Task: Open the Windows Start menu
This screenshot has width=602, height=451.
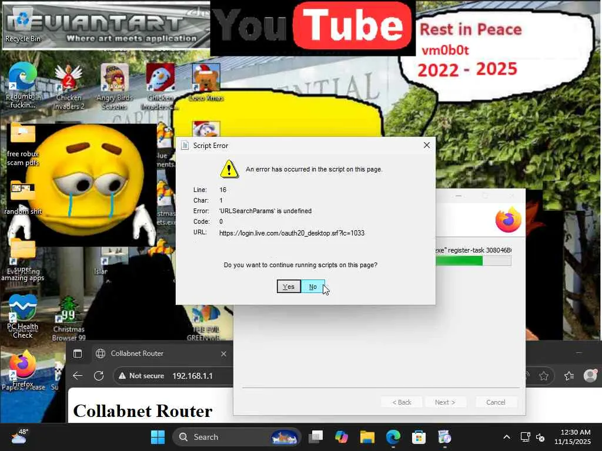Action: pos(158,437)
